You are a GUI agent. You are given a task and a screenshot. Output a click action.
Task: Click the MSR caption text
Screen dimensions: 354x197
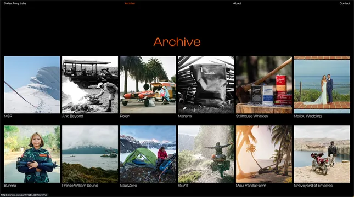(8, 116)
